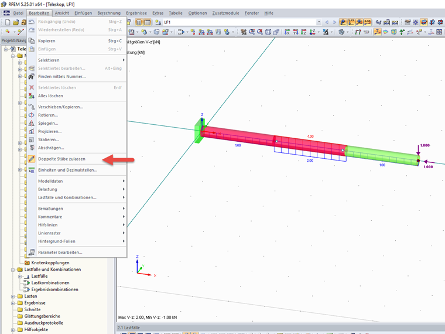This screenshot has width=445, height=334.
Task: Toggle the table display toolbar button
Action: tap(147, 22)
